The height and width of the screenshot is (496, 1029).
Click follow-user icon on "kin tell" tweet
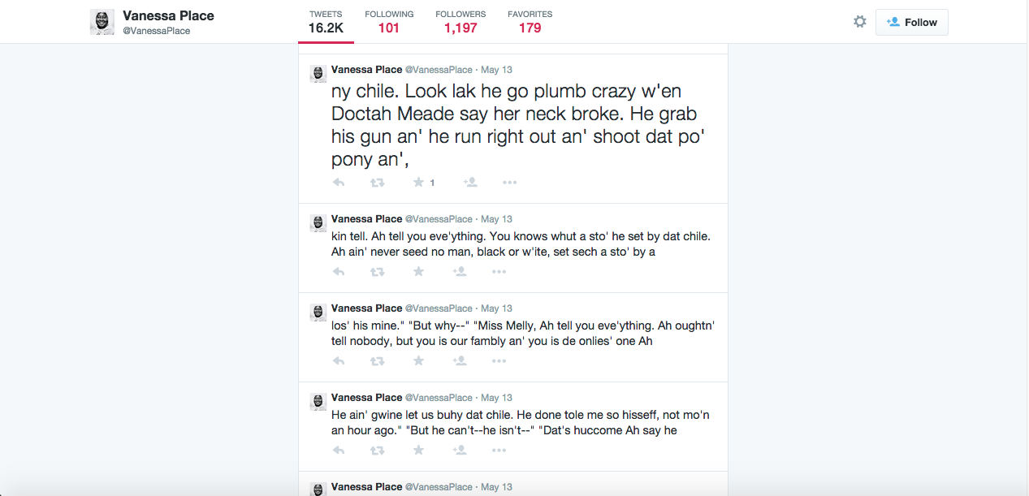point(459,272)
